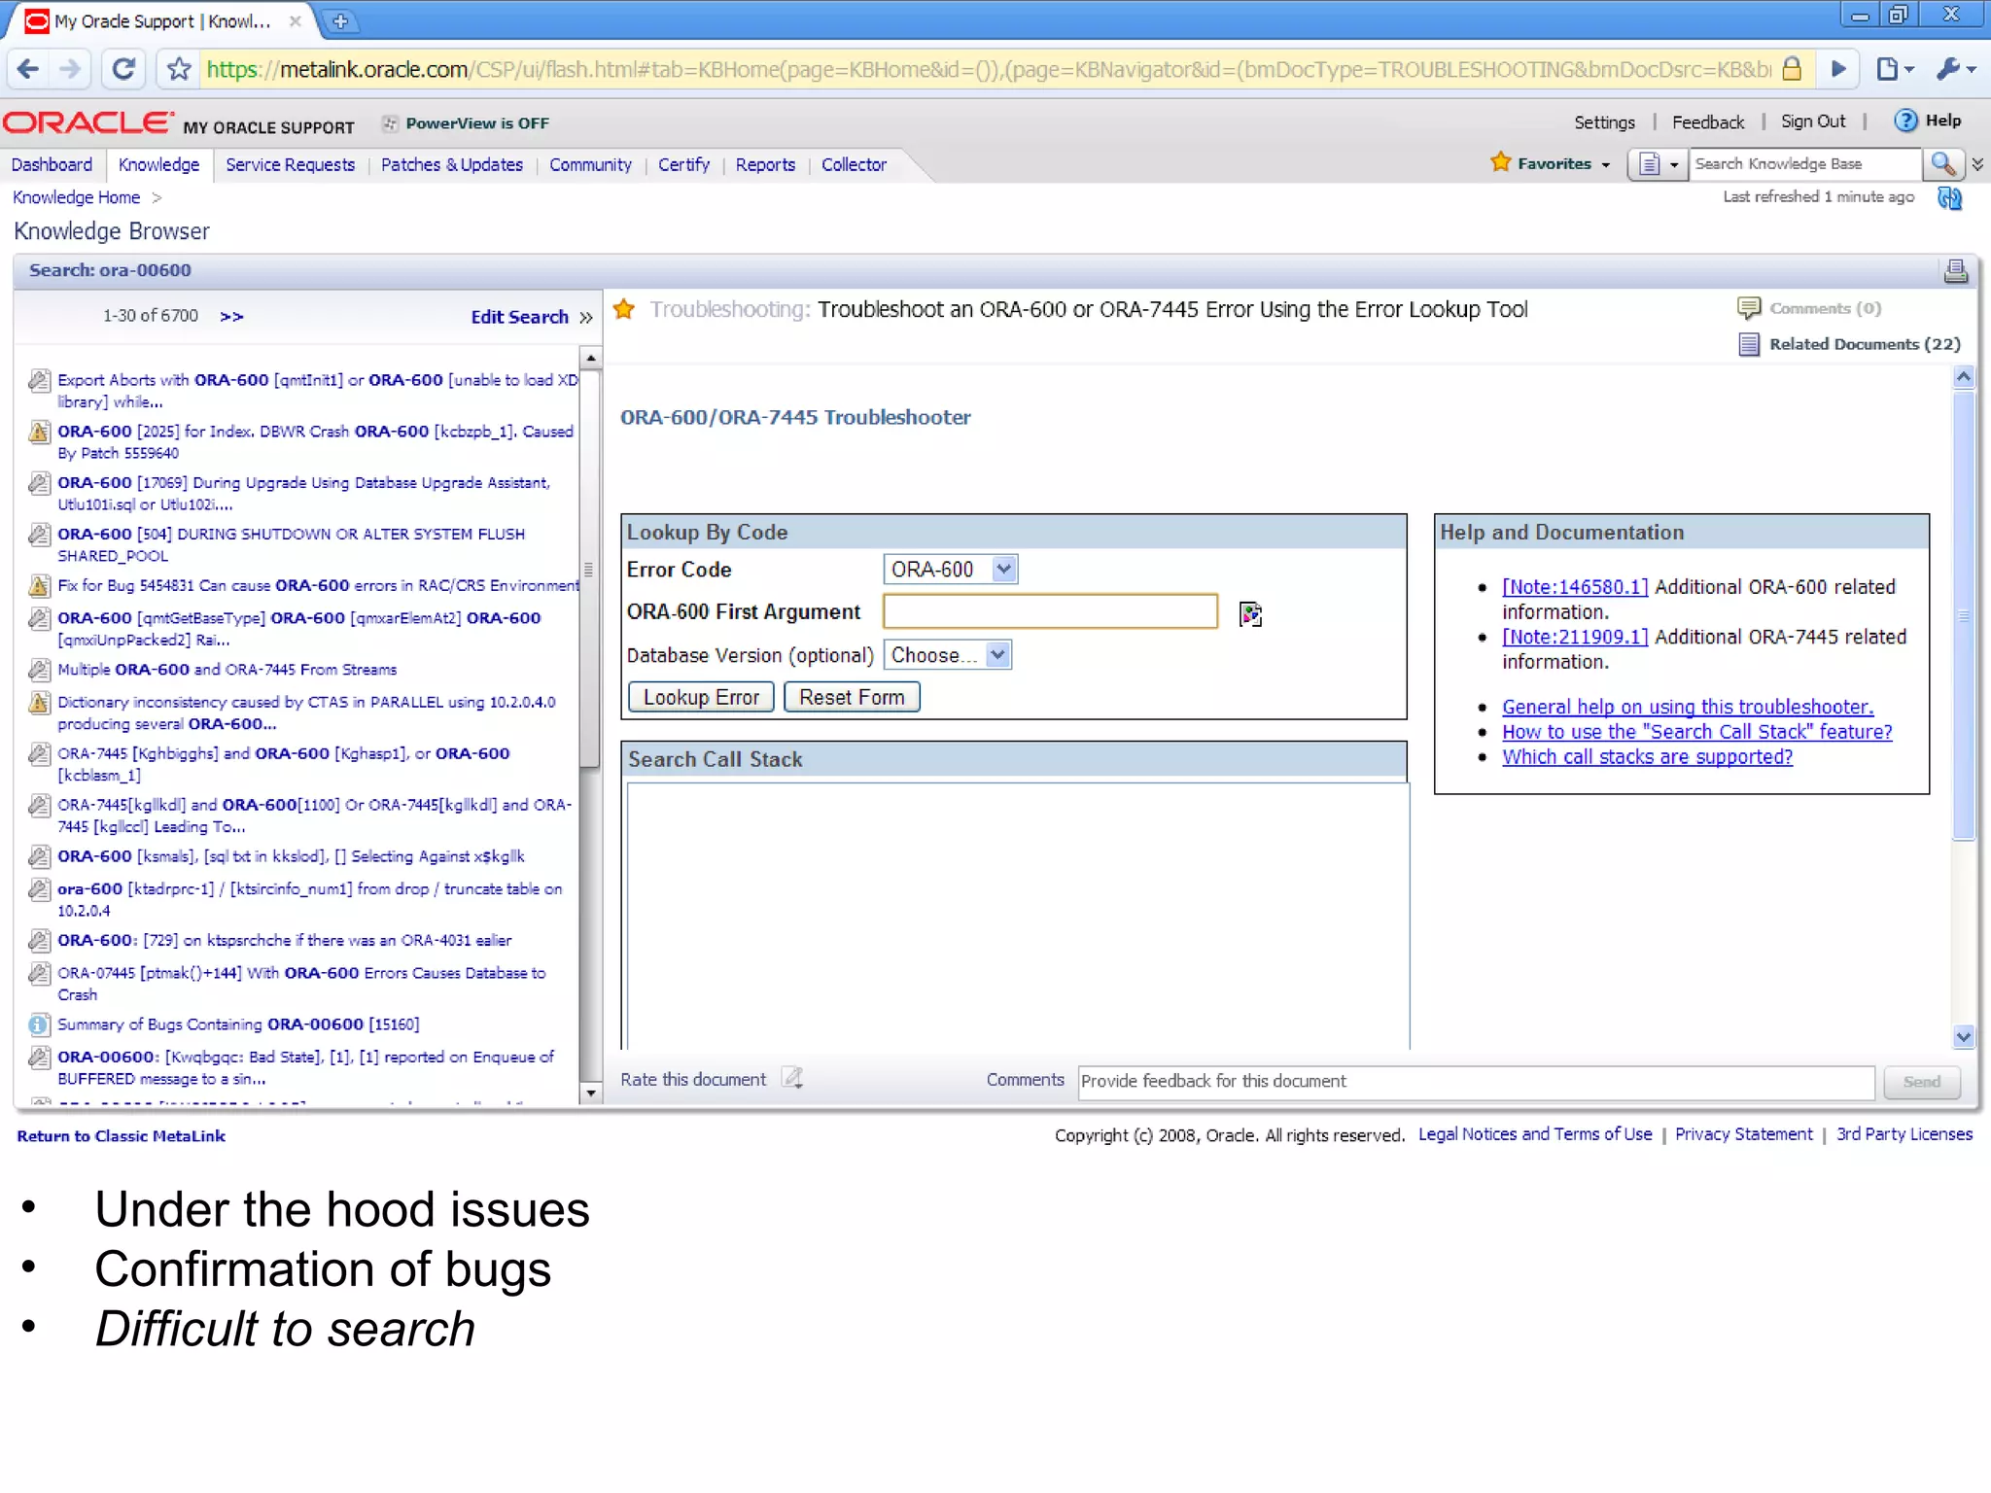The width and height of the screenshot is (1991, 1493).
Task: Open the search type document dropdown
Action: 1658,164
